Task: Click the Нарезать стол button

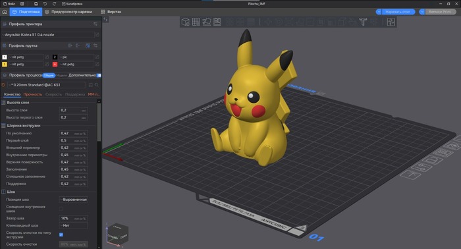Action: [x=398, y=12]
